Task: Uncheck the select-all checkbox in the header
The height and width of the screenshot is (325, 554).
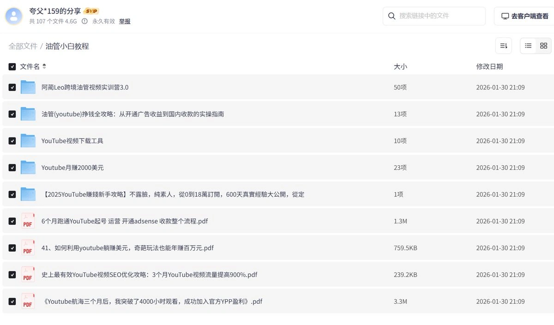Action: (12, 66)
